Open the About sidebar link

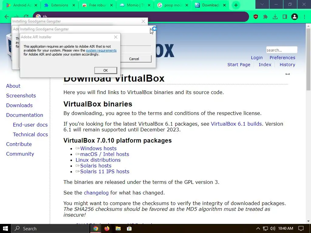tap(13, 86)
